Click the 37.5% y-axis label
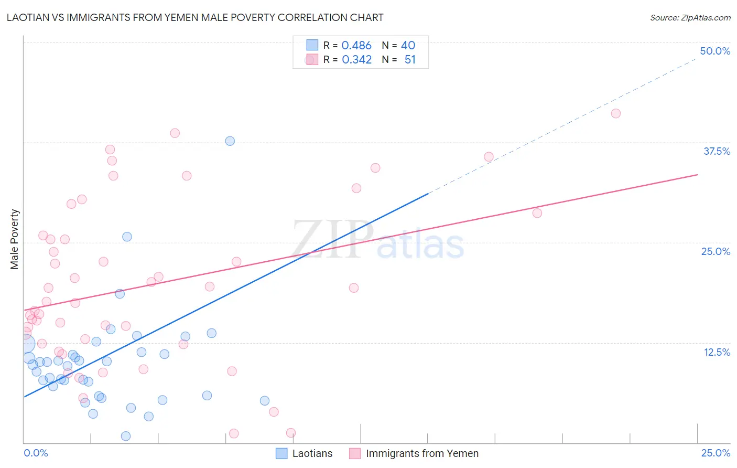Image resolution: width=737 pixels, height=468 pixels. click(717, 151)
